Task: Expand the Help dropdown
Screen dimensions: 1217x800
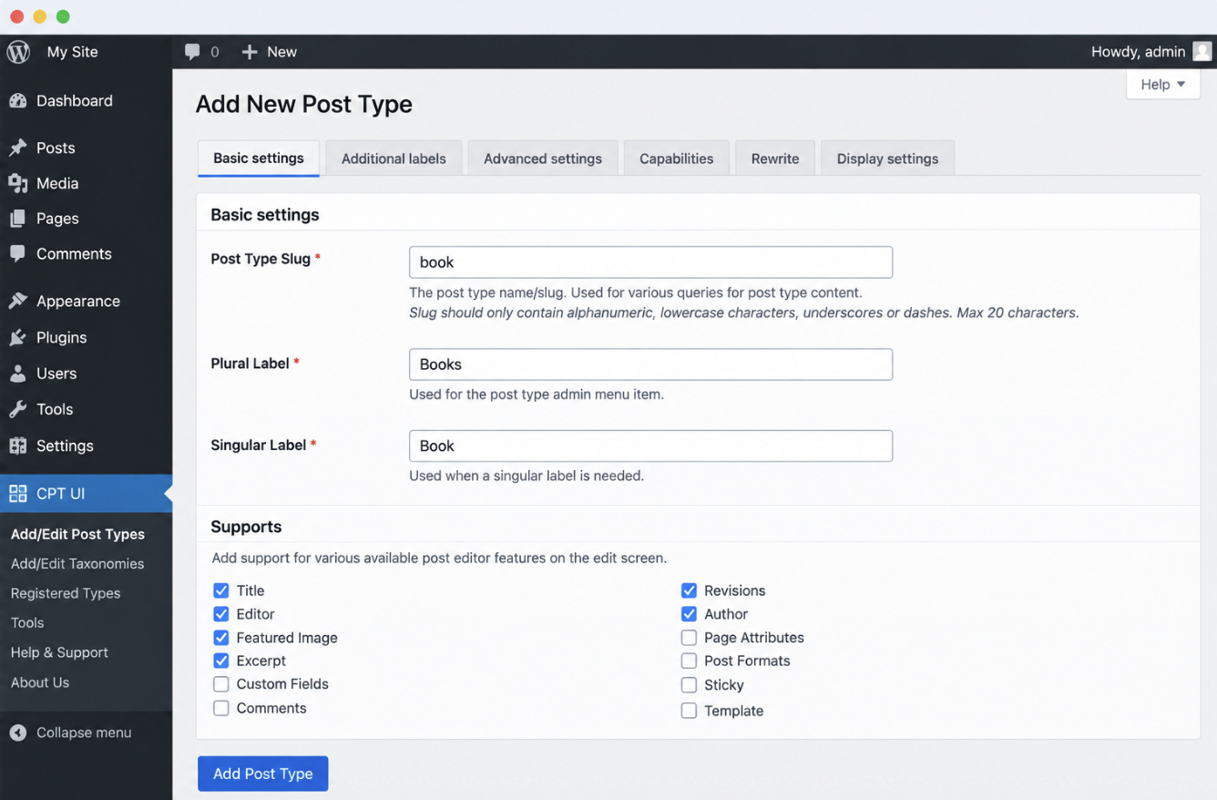Action: tap(1163, 85)
